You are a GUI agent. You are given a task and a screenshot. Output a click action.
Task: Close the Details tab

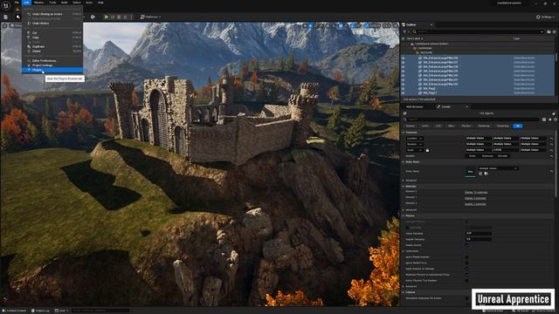[x=466, y=106]
